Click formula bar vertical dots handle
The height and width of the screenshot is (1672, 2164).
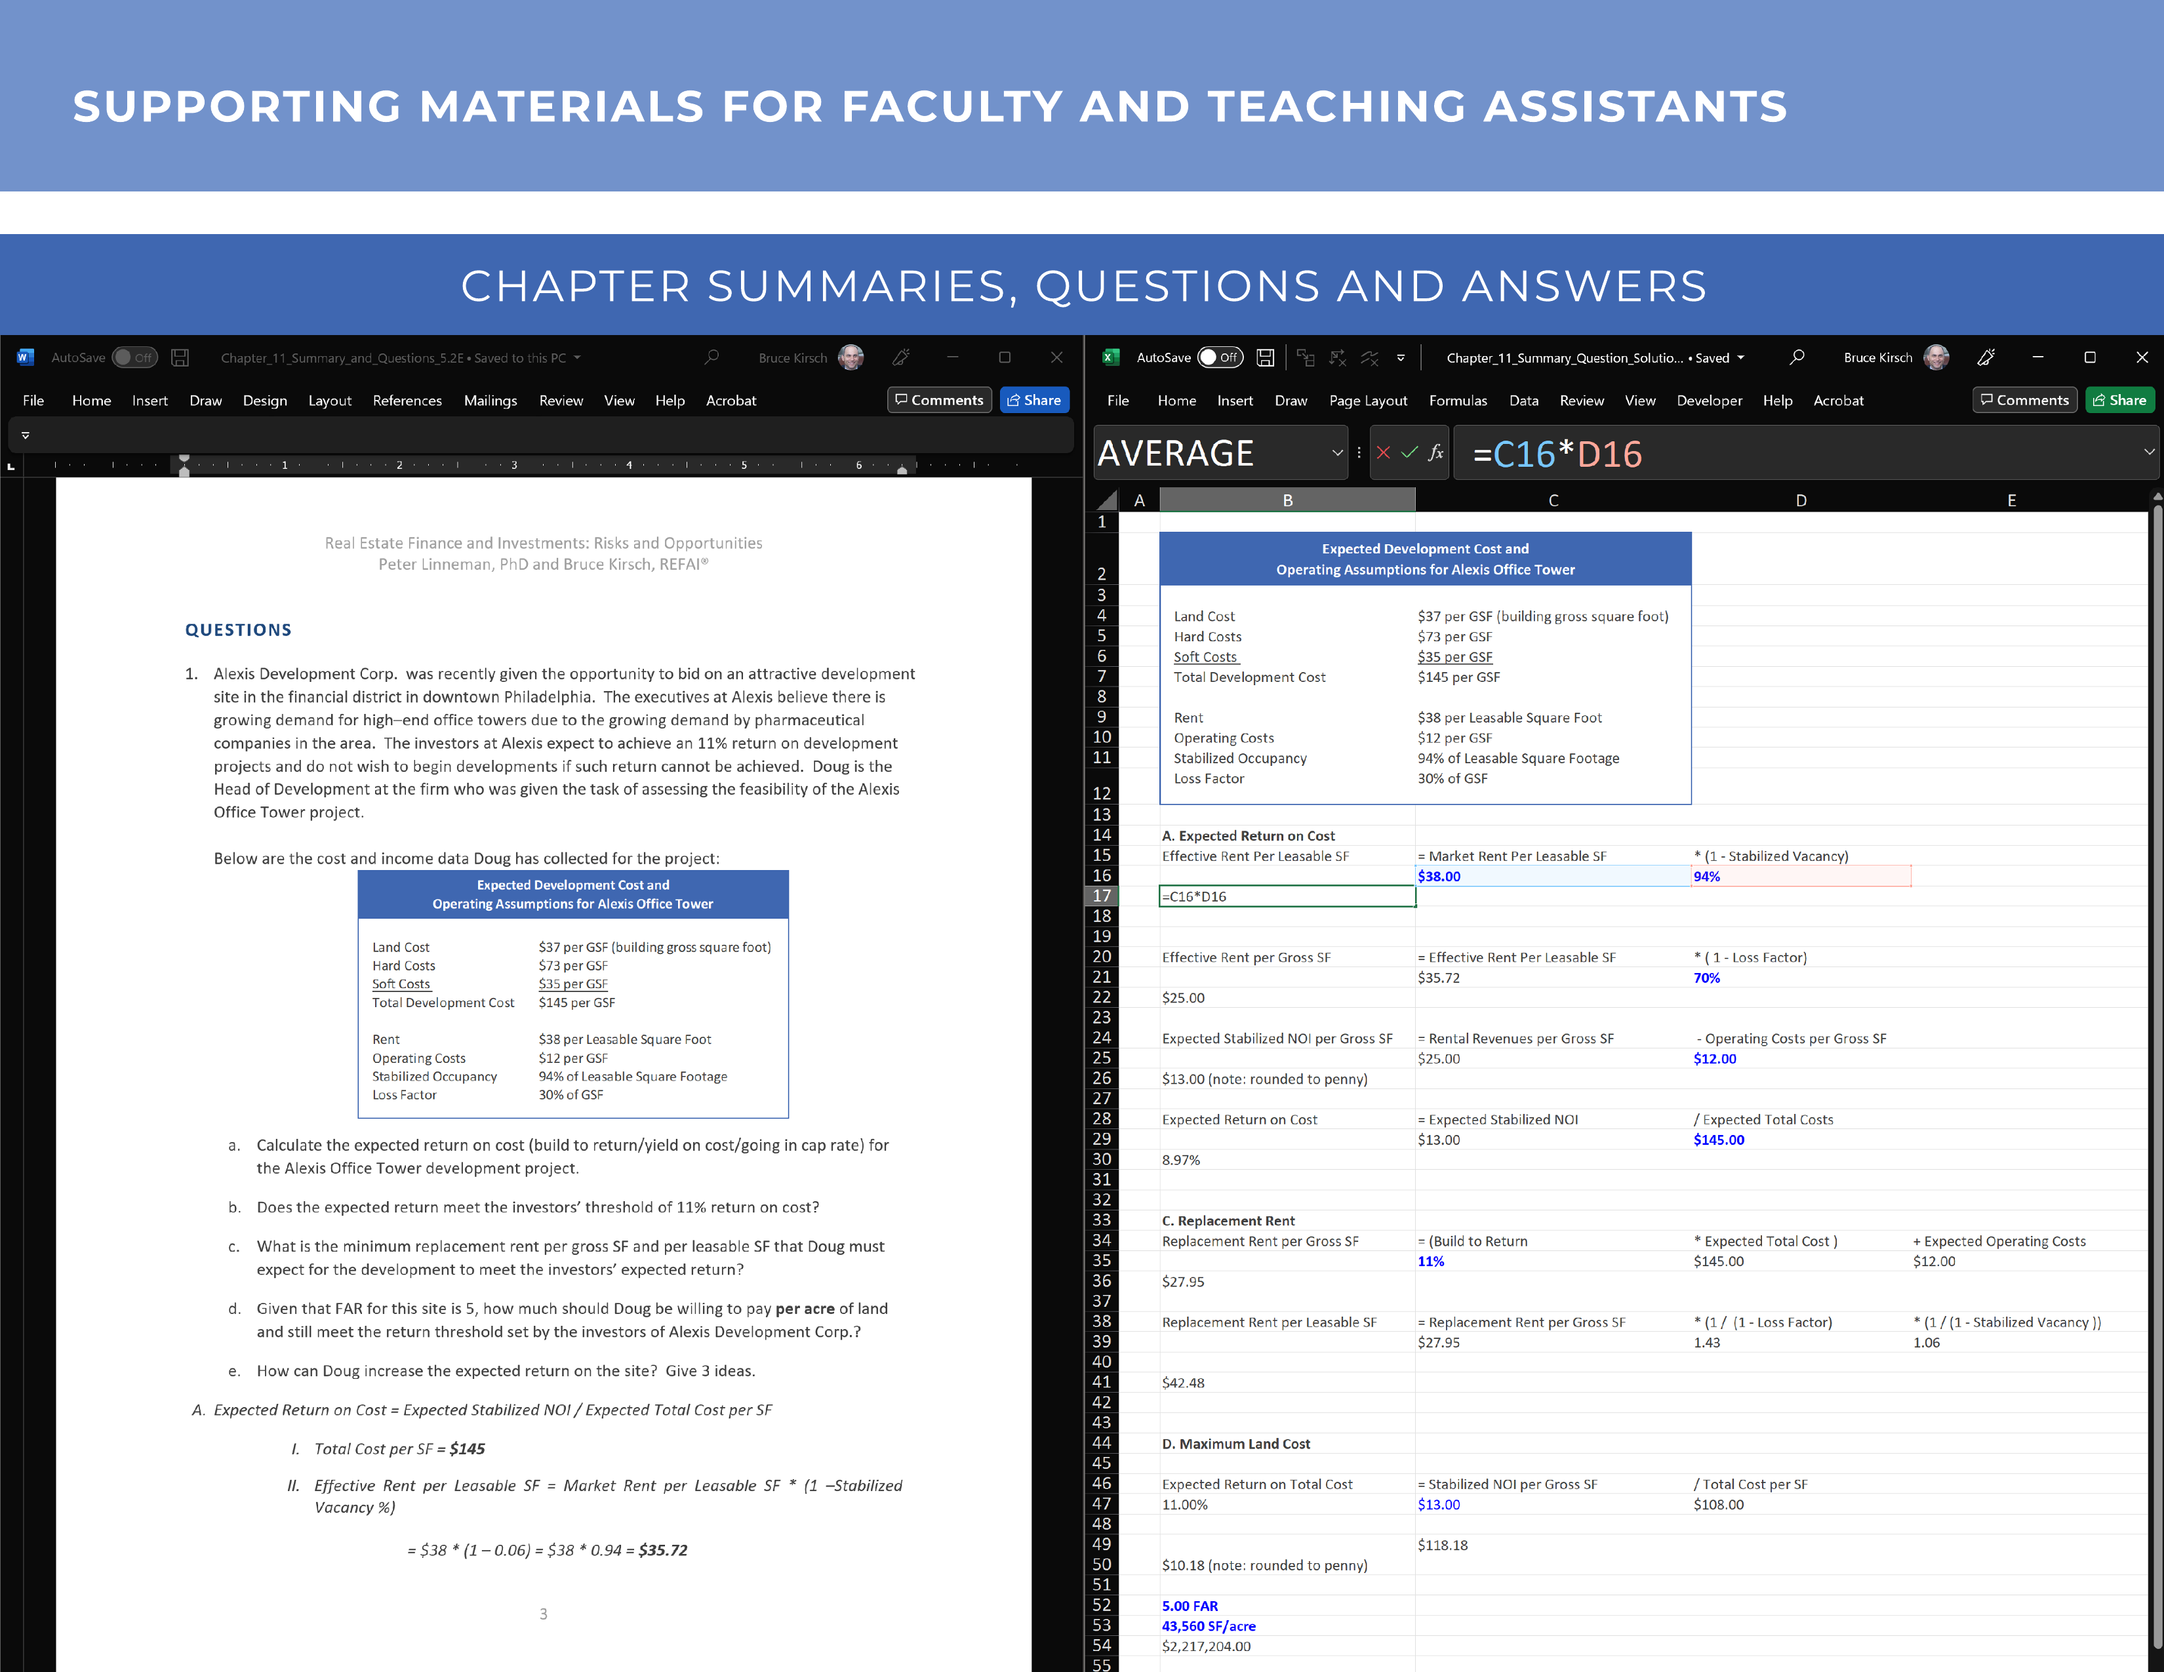(1359, 452)
